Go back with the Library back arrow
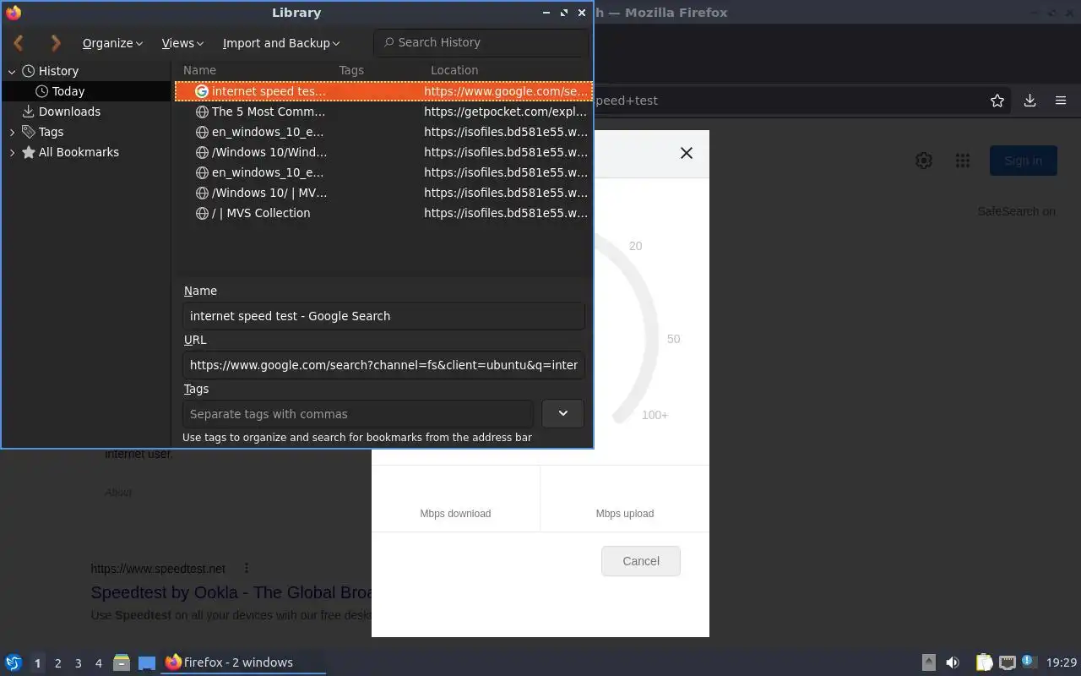 [x=19, y=42]
